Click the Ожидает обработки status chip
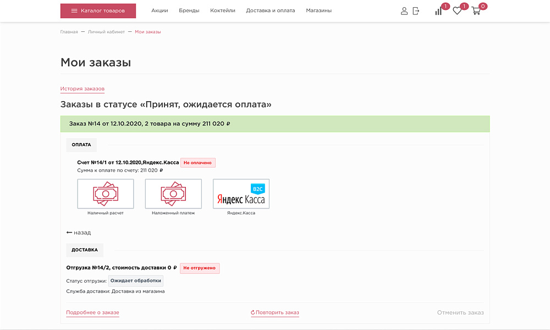This screenshot has width=550, height=330. pyautogui.click(x=135, y=280)
